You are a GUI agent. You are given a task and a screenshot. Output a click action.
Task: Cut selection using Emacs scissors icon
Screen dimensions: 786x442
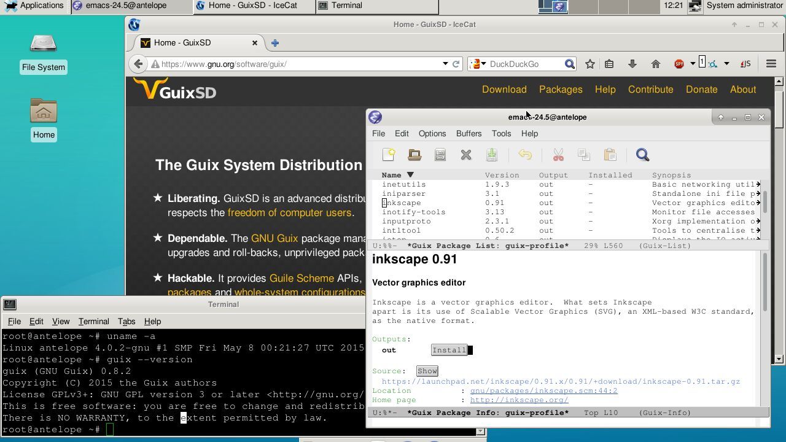pyautogui.click(x=558, y=155)
